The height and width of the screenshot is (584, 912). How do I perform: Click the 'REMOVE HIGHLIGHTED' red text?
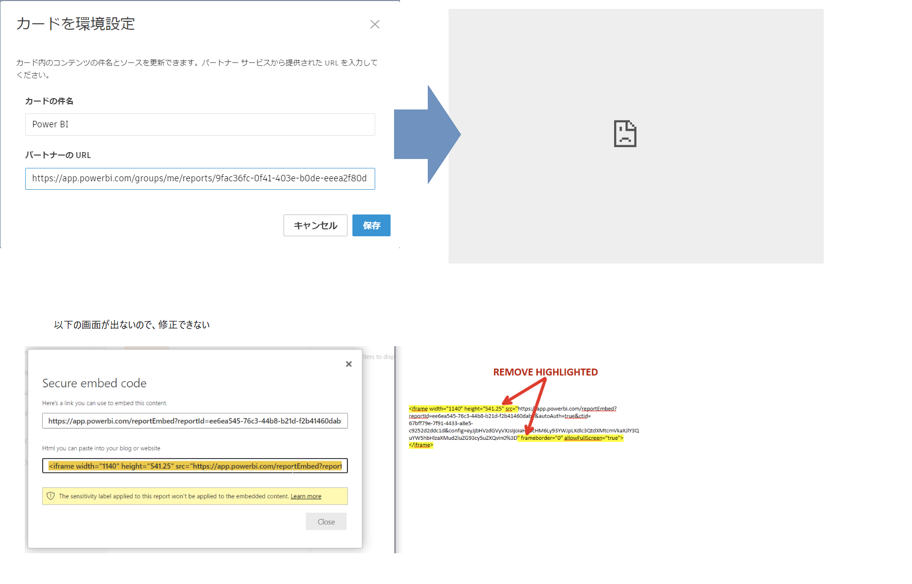(x=545, y=372)
